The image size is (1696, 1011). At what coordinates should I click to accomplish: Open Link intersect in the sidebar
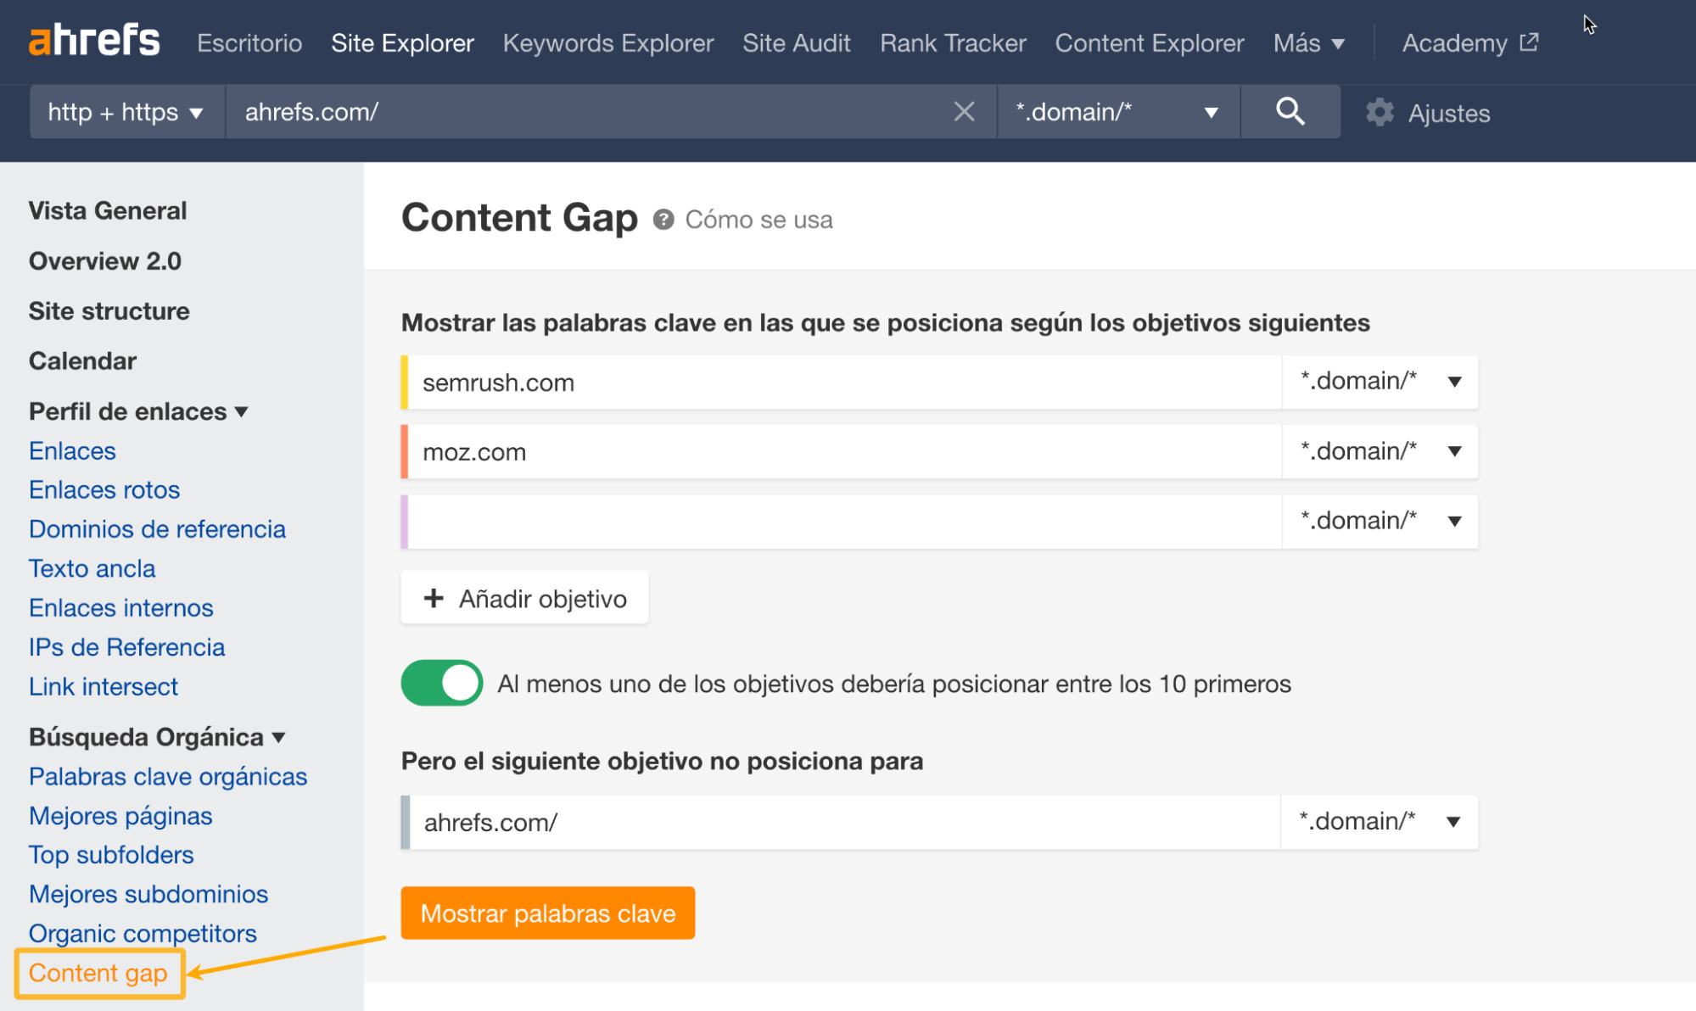[103, 686]
